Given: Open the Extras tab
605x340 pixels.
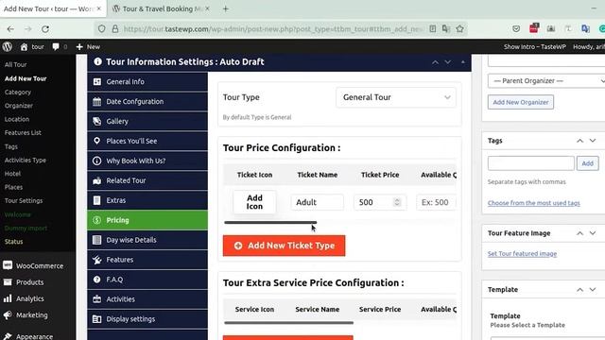Looking at the screenshot, I should [147, 200].
